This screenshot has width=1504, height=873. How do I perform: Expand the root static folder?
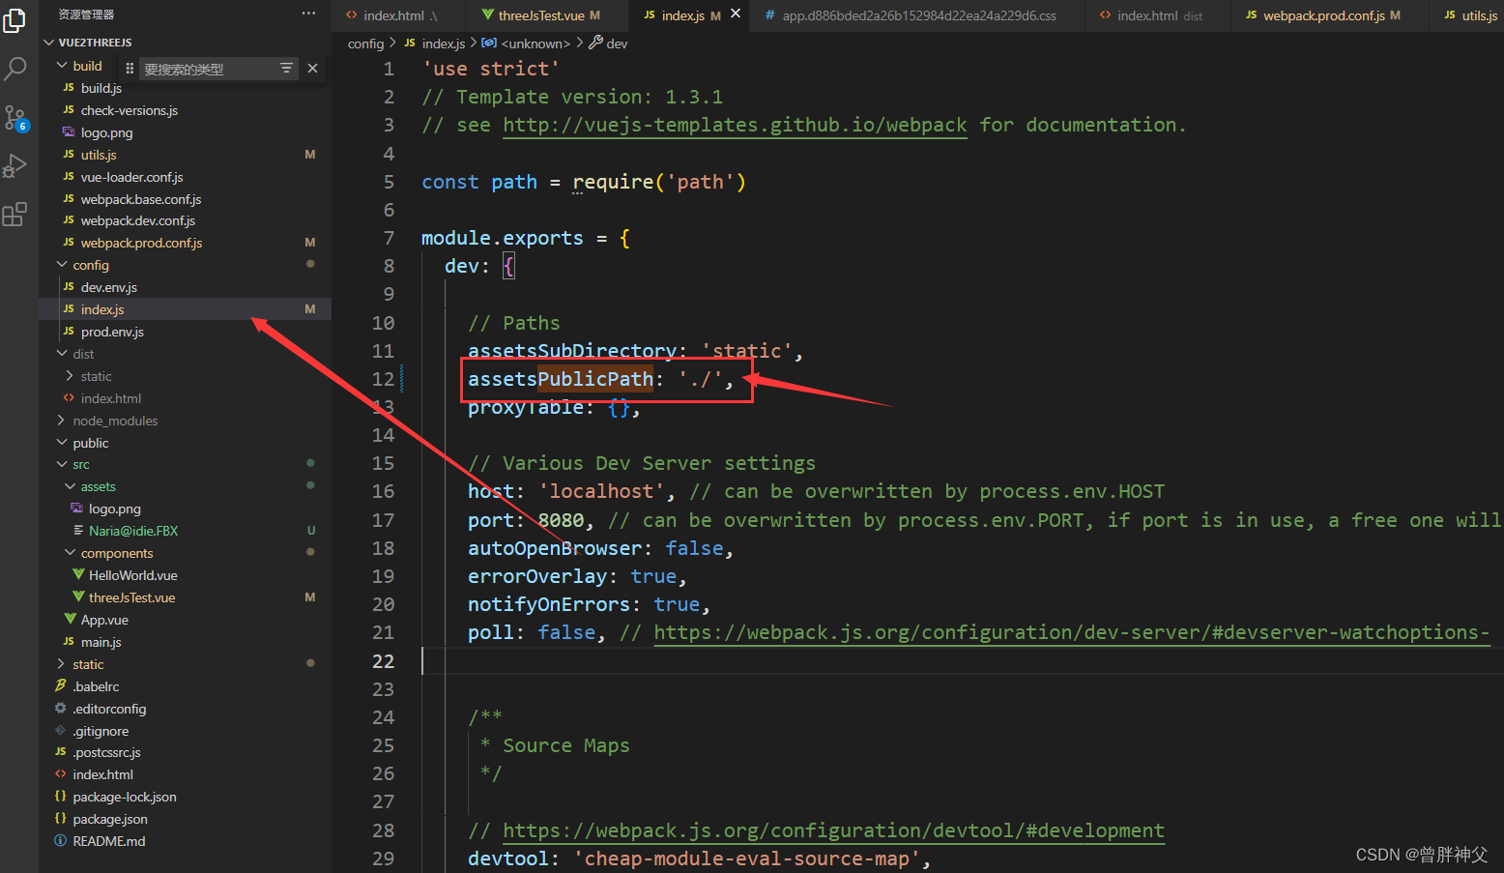point(88,664)
